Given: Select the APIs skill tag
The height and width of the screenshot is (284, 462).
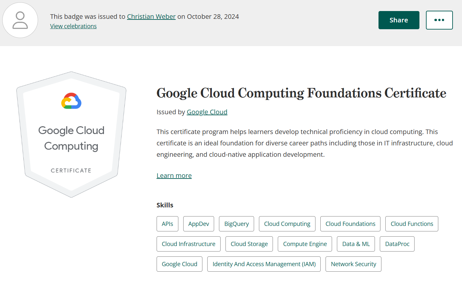Looking at the screenshot, I should (x=167, y=224).
